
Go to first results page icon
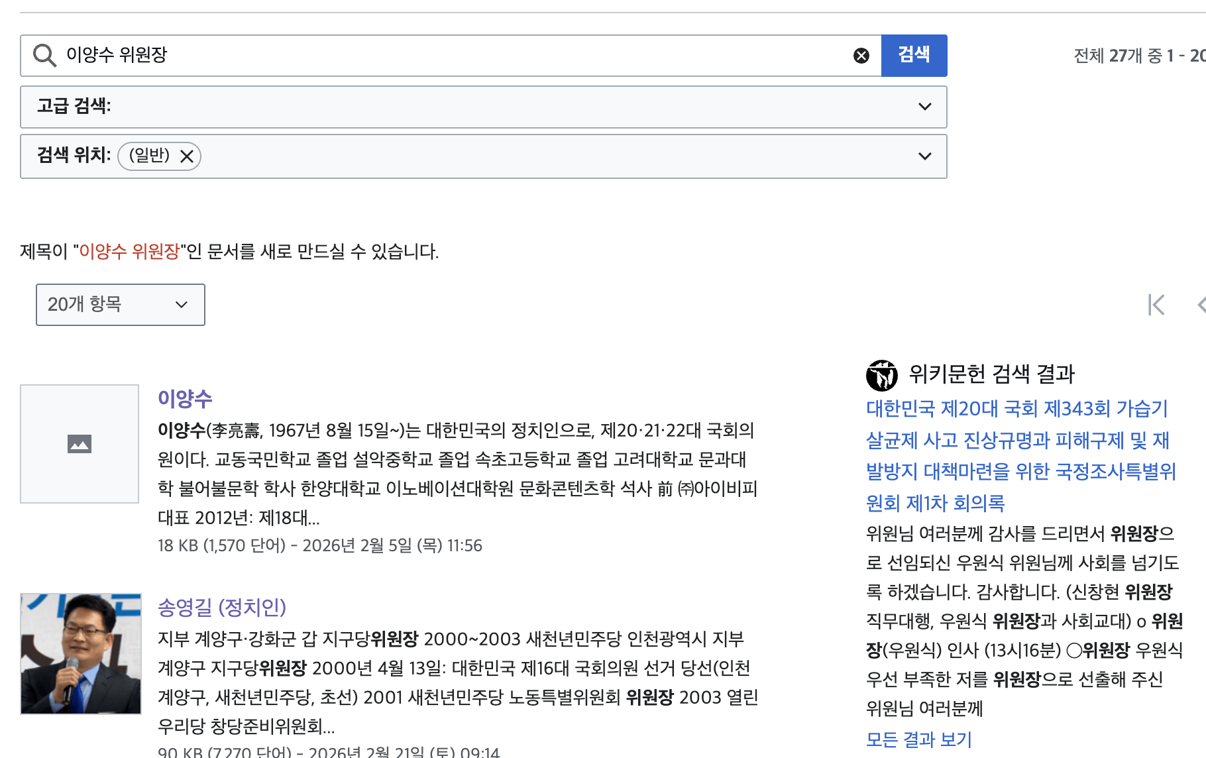(1156, 305)
